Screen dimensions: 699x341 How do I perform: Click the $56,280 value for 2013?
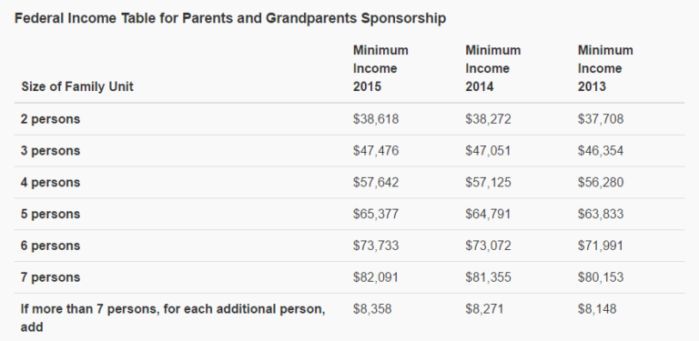click(601, 183)
